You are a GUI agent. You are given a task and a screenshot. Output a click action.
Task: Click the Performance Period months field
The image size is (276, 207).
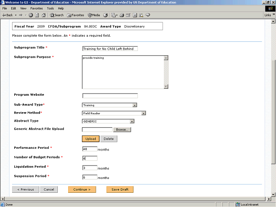(x=90, y=149)
